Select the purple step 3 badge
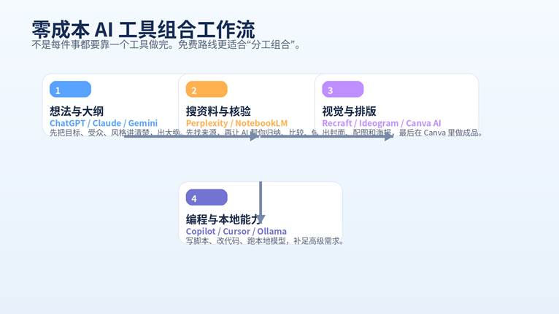Screen dimensions: 559x314 pyautogui.click(x=342, y=90)
